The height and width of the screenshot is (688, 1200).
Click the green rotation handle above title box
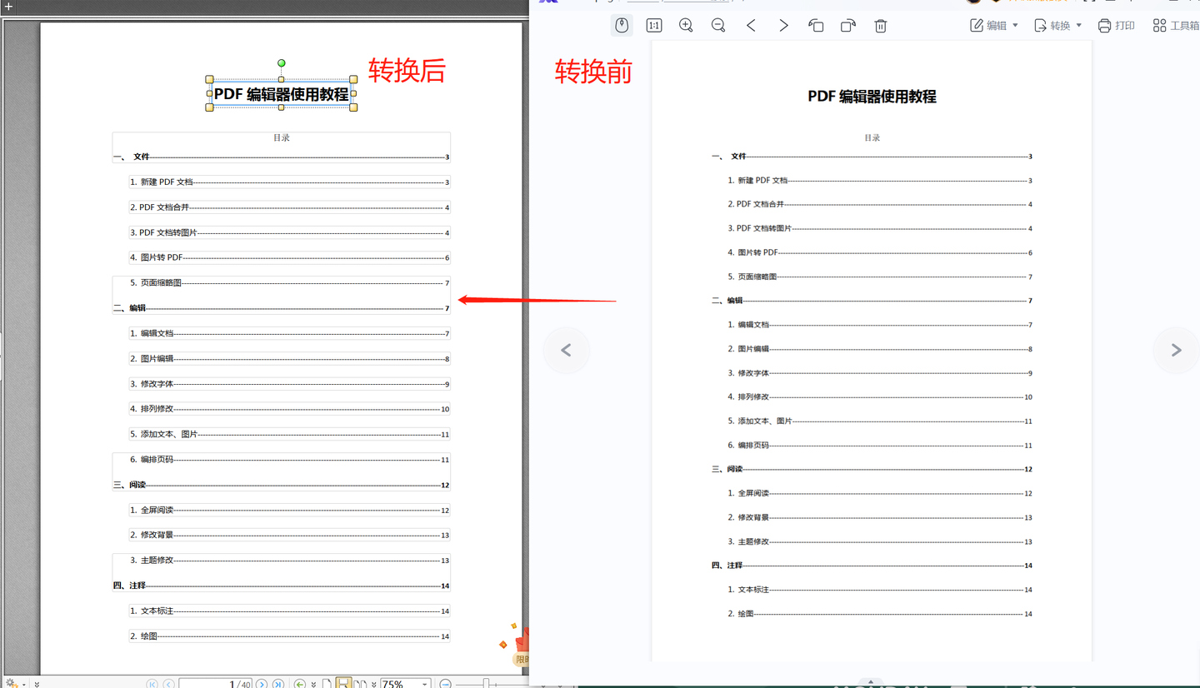(x=282, y=63)
